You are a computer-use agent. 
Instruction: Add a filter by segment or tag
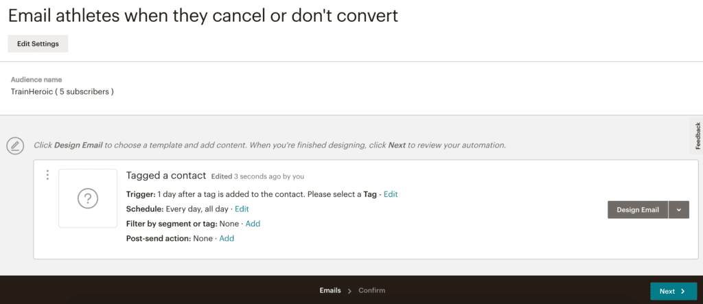tap(253, 224)
